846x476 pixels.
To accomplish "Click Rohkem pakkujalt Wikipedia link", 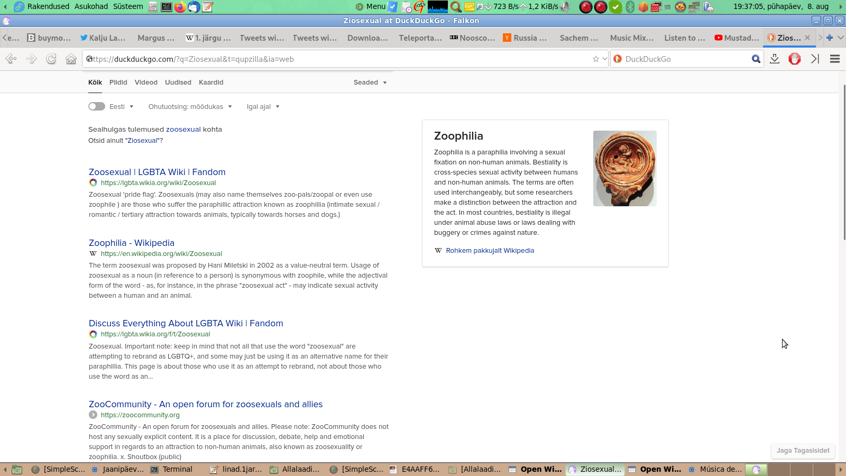I will point(490,250).
